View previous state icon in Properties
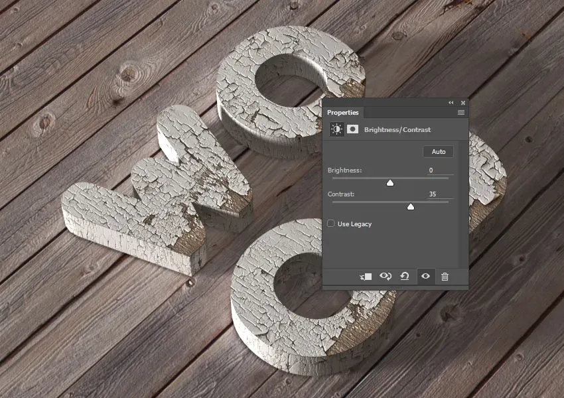The width and height of the screenshot is (564, 398). [386, 276]
